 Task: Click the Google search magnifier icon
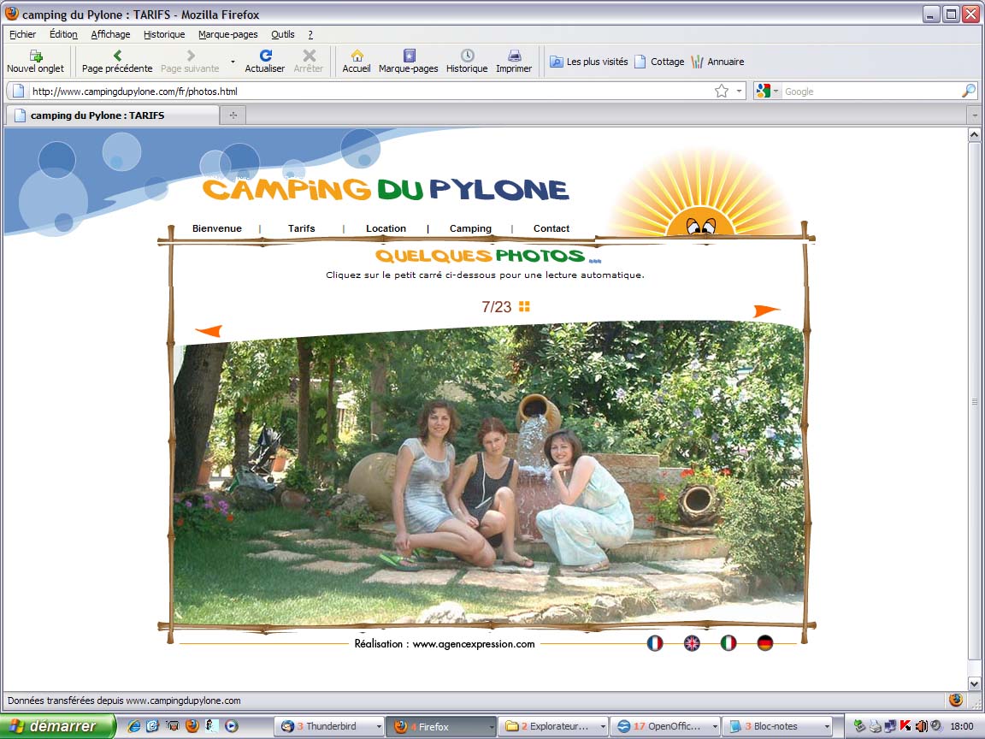pyautogui.click(x=969, y=92)
